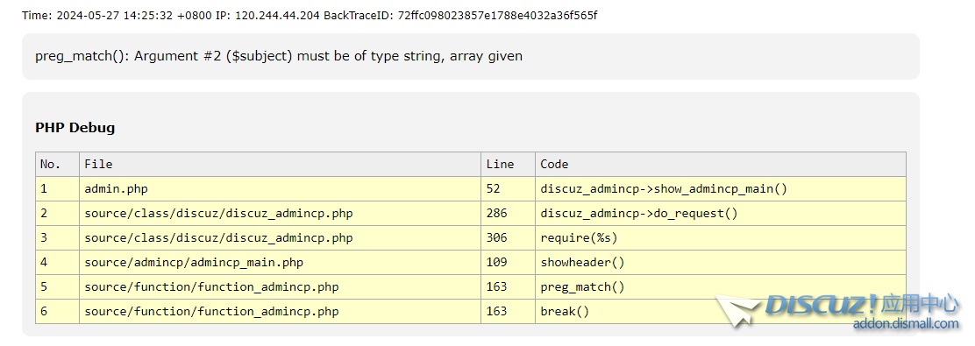The image size is (975, 346).
Task: Select the admin.php file cell
Action: [x=280, y=188]
